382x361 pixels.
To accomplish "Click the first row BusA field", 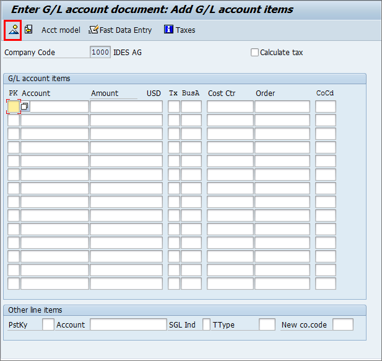I will click(191, 107).
